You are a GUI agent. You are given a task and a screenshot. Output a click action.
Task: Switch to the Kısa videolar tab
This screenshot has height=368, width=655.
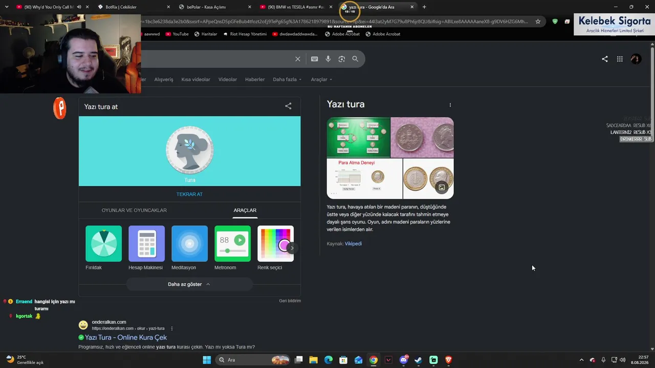tap(195, 79)
